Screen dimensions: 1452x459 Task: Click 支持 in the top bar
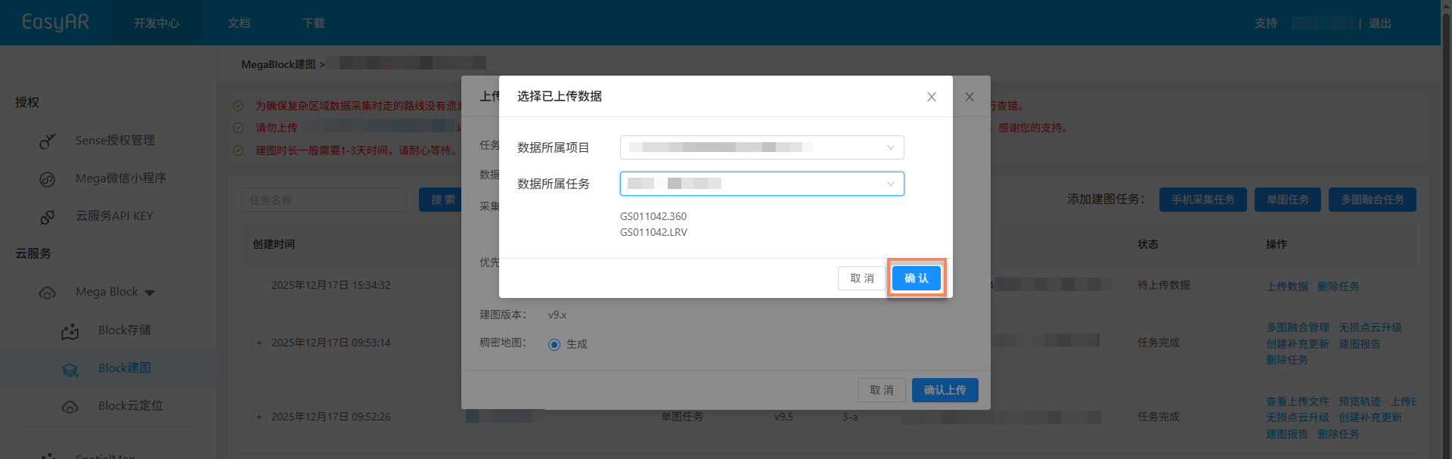click(1266, 23)
